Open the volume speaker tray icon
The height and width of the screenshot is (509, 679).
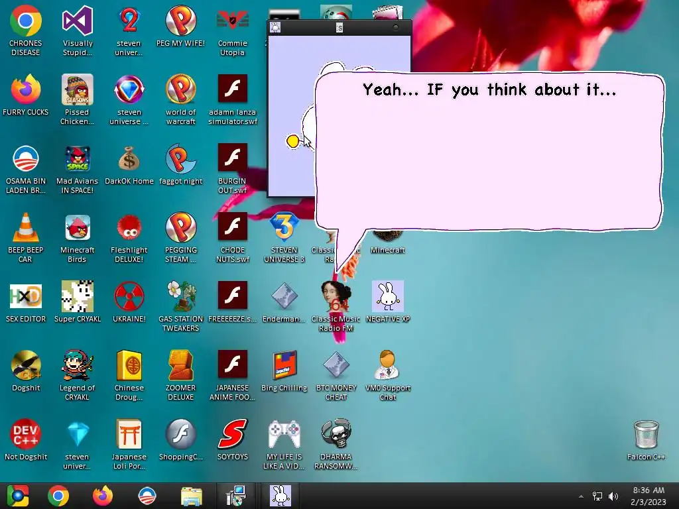tap(613, 496)
